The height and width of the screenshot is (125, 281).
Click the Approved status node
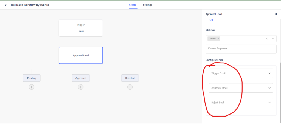pyautogui.click(x=81, y=78)
